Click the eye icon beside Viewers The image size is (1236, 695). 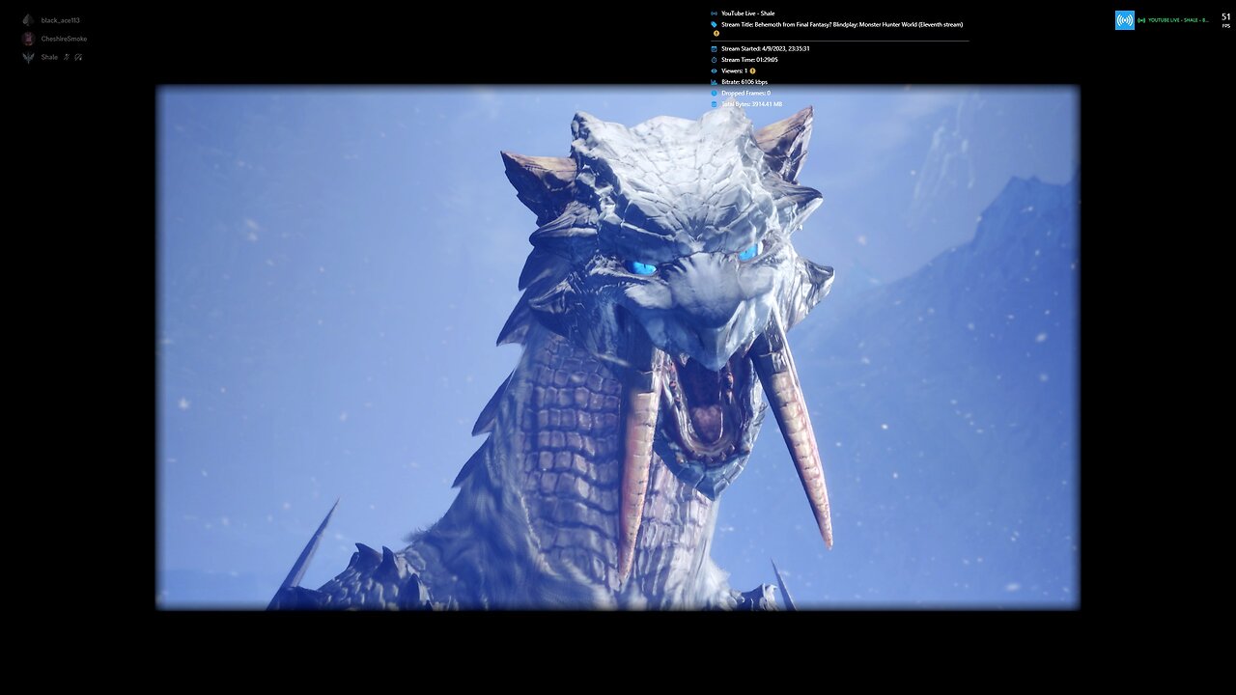pyautogui.click(x=715, y=70)
